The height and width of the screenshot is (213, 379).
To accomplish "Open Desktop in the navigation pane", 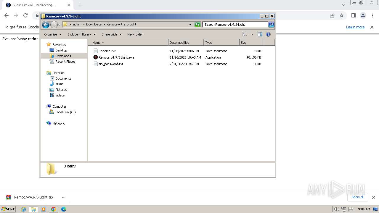I will [61, 50].
